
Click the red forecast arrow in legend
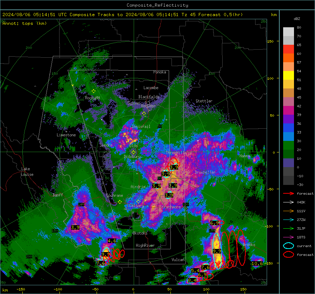pos(288,193)
